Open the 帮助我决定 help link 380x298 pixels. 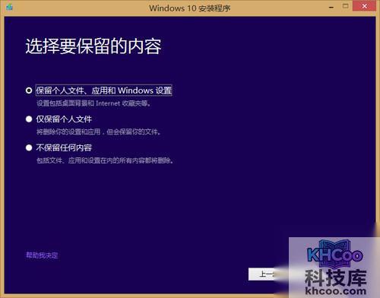click(x=42, y=255)
